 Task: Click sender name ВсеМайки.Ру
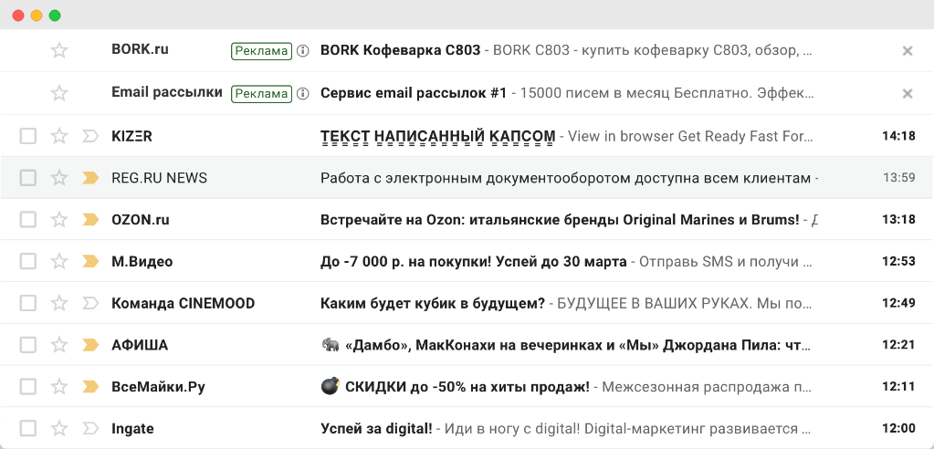click(x=158, y=388)
